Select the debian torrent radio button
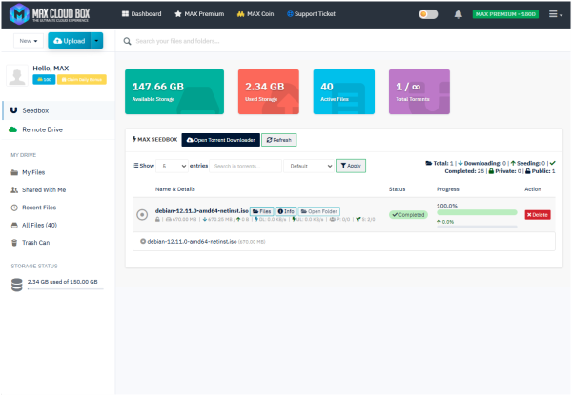This screenshot has height=396, width=572. pyautogui.click(x=142, y=215)
